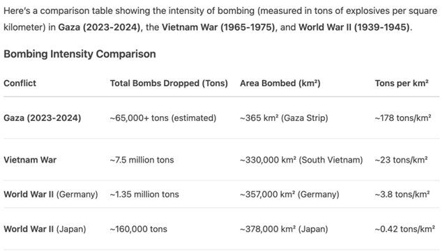Screen dimensions: 447x251
Task: Click the ~365 km² (Gaza Strip) cell
Action: point(284,118)
